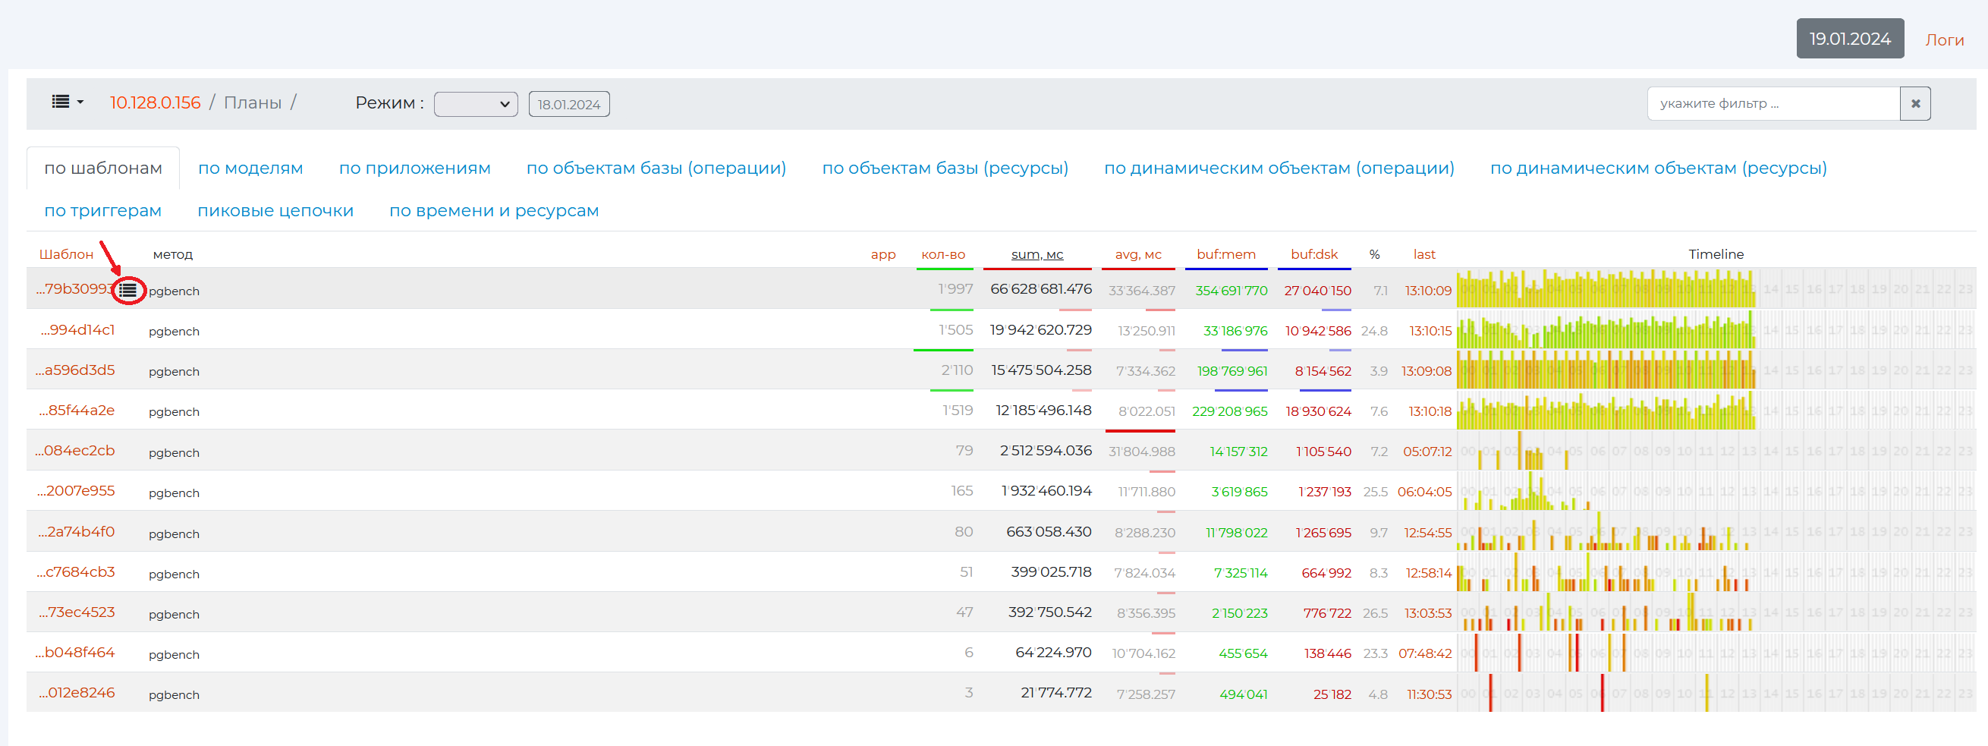
Task: Expand the Режим dropdown
Action: 476,103
